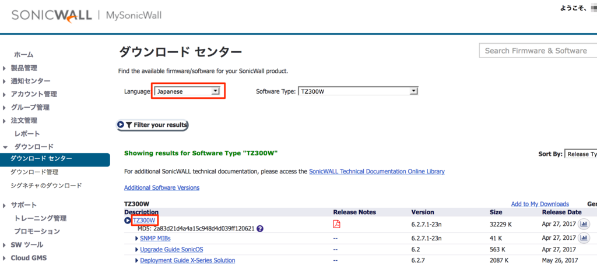Click the 2087 K size value
Screen dimensions: 597x266
point(500,260)
